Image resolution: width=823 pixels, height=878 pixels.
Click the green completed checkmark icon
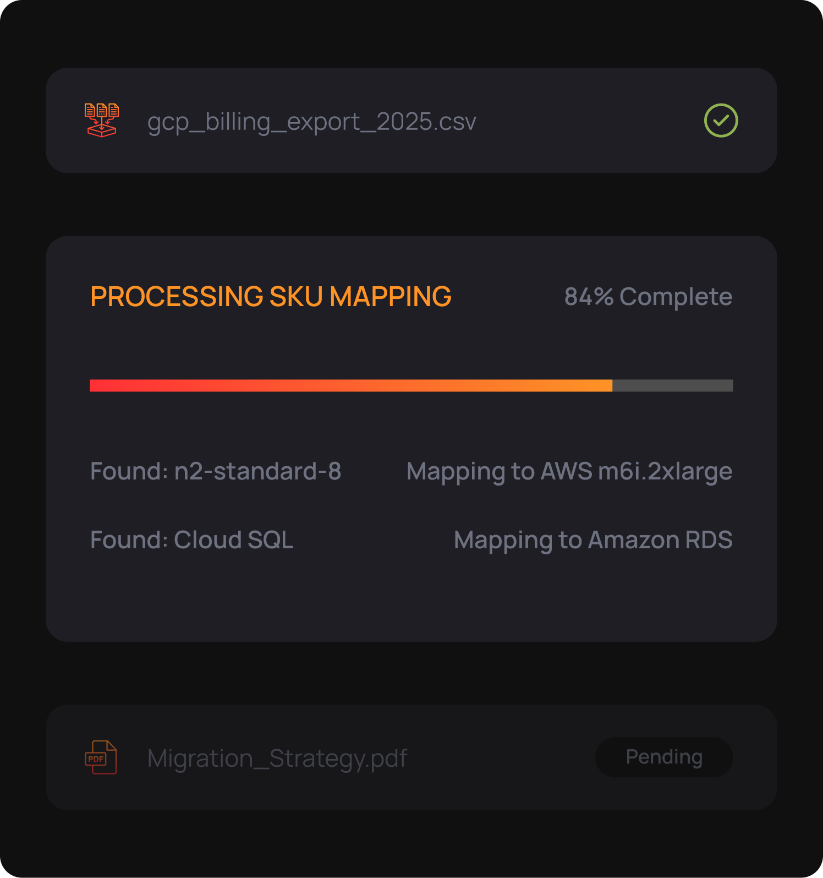[x=721, y=121]
